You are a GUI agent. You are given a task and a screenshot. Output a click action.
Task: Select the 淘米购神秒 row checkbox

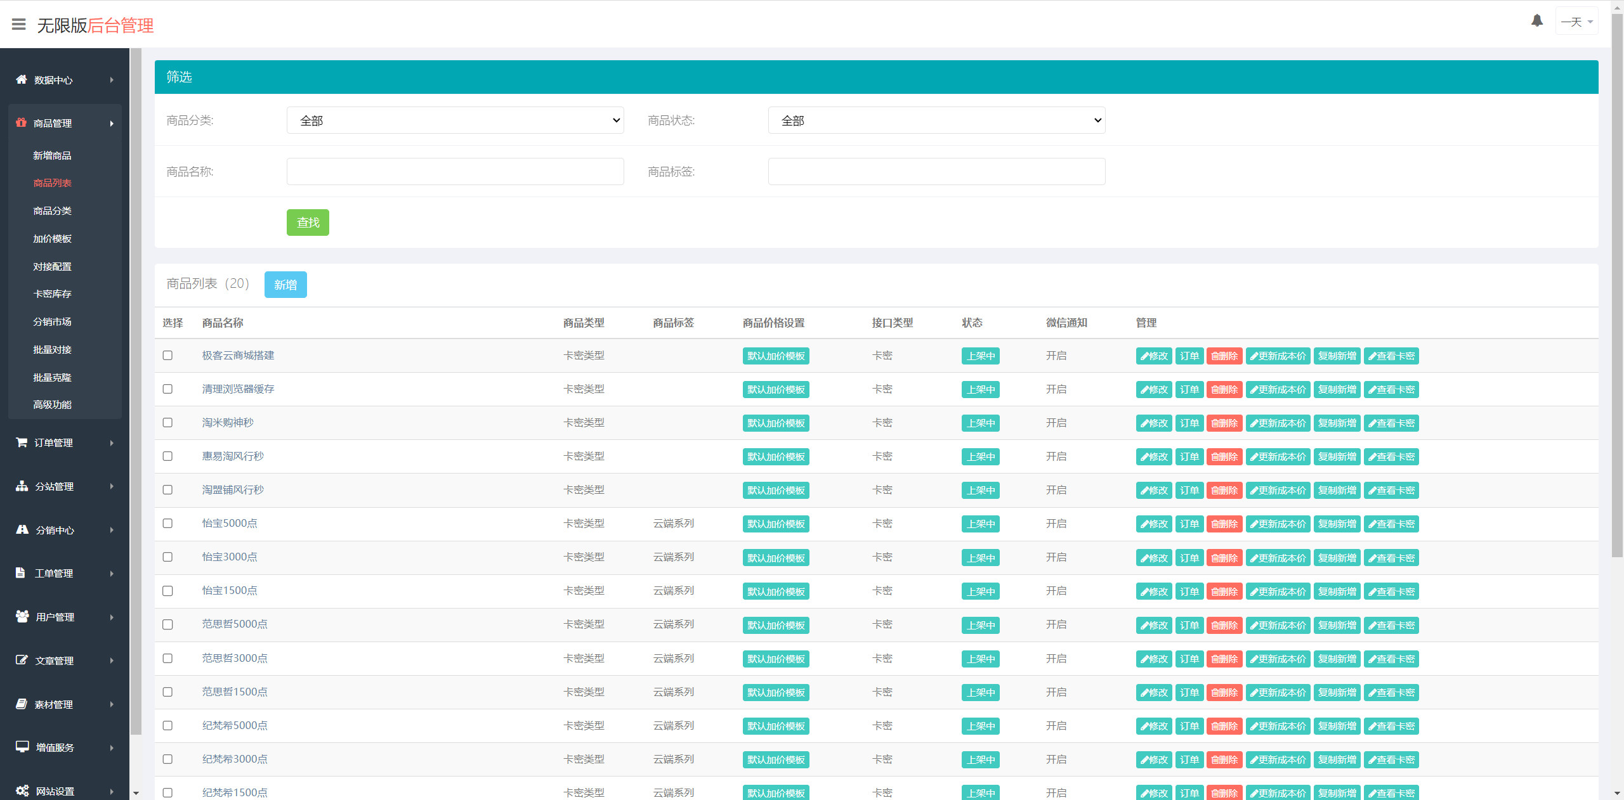point(167,422)
